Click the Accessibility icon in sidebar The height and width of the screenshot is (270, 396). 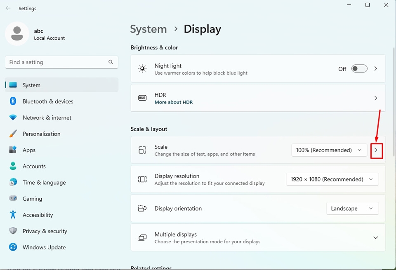(13, 215)
